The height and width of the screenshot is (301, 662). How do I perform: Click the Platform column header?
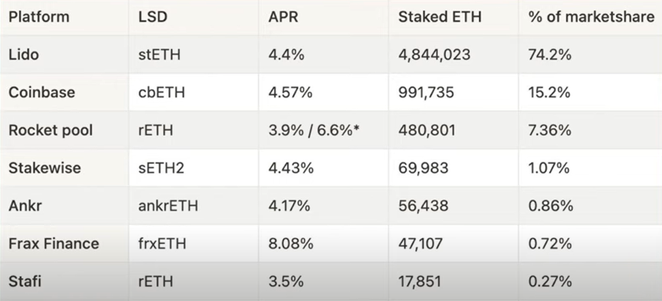pyautogui.click(x=39, y=17)
